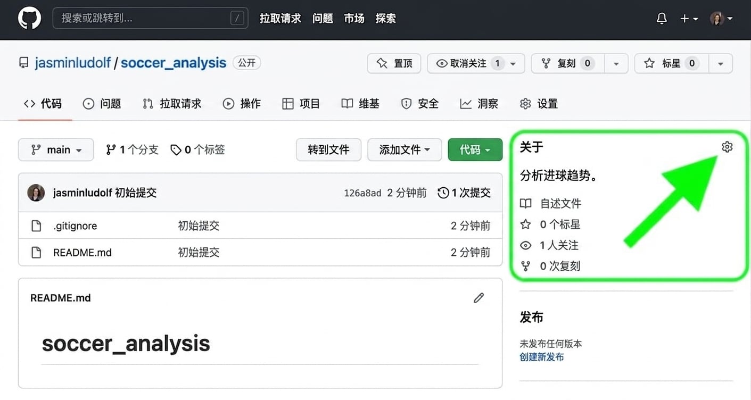Open README.md row's 初始提交 commit message

(199, 253)
